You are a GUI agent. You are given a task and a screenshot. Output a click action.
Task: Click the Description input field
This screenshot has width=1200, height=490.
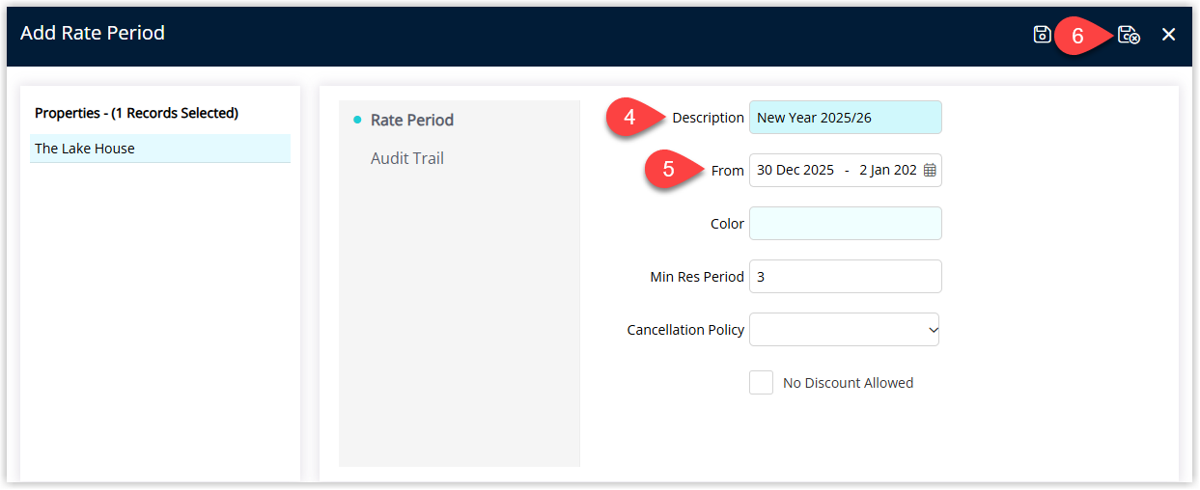coord(846,118)
